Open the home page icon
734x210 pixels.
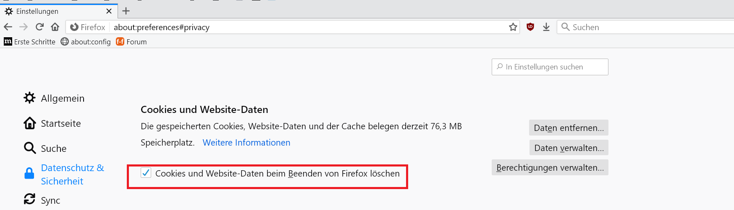click(x=55, y=27)
